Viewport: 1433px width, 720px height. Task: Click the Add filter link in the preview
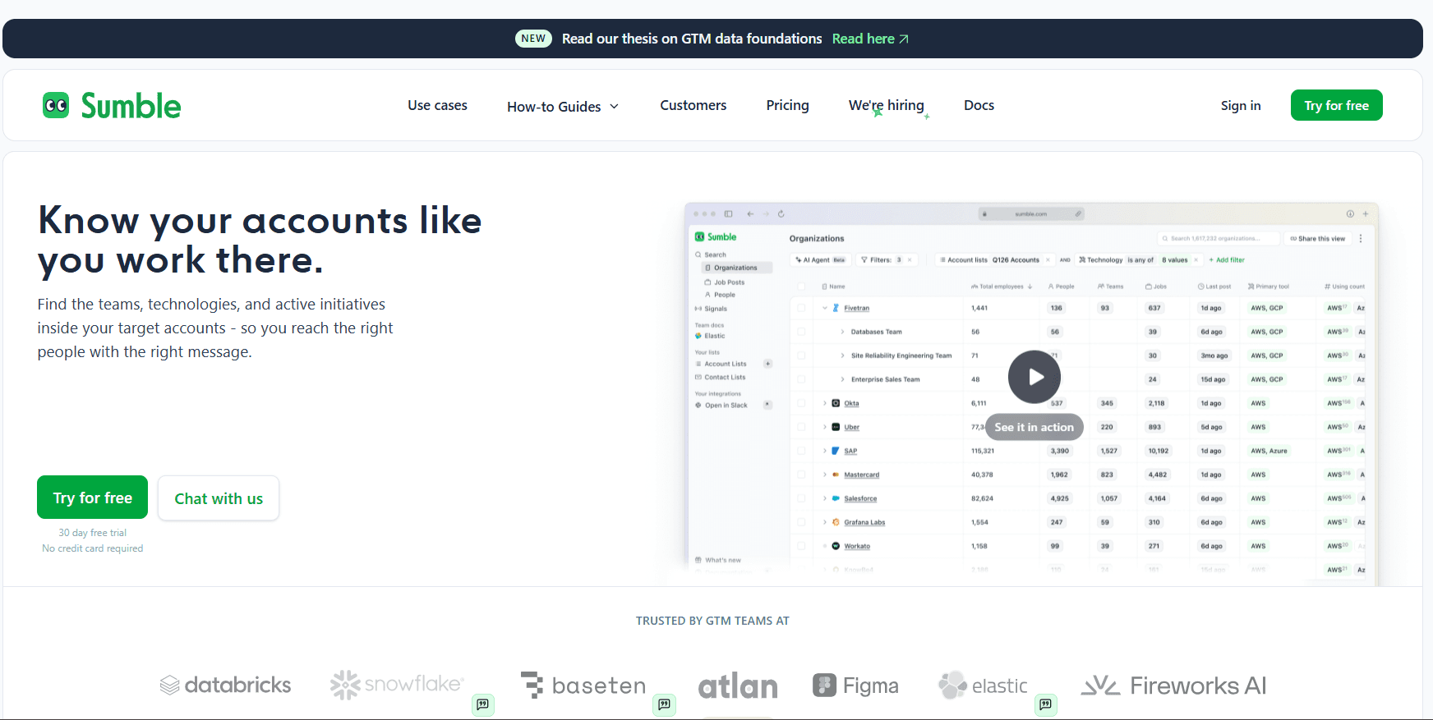pyautogui.click(x=1228, y=260)
